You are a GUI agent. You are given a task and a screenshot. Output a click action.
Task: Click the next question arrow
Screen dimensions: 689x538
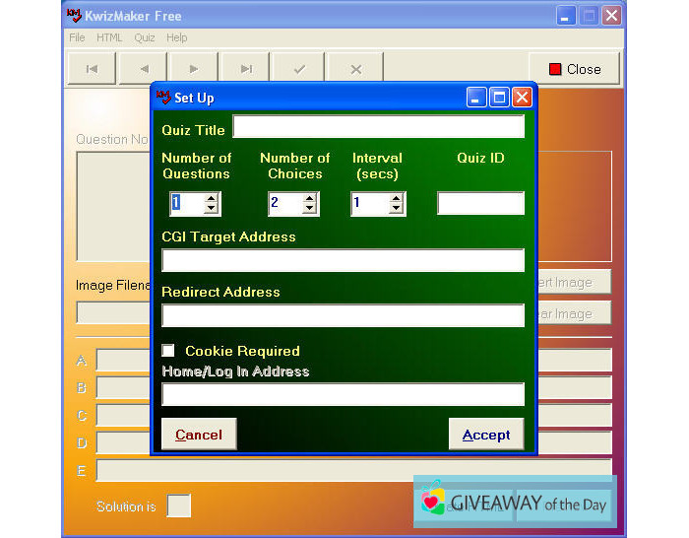195,69
